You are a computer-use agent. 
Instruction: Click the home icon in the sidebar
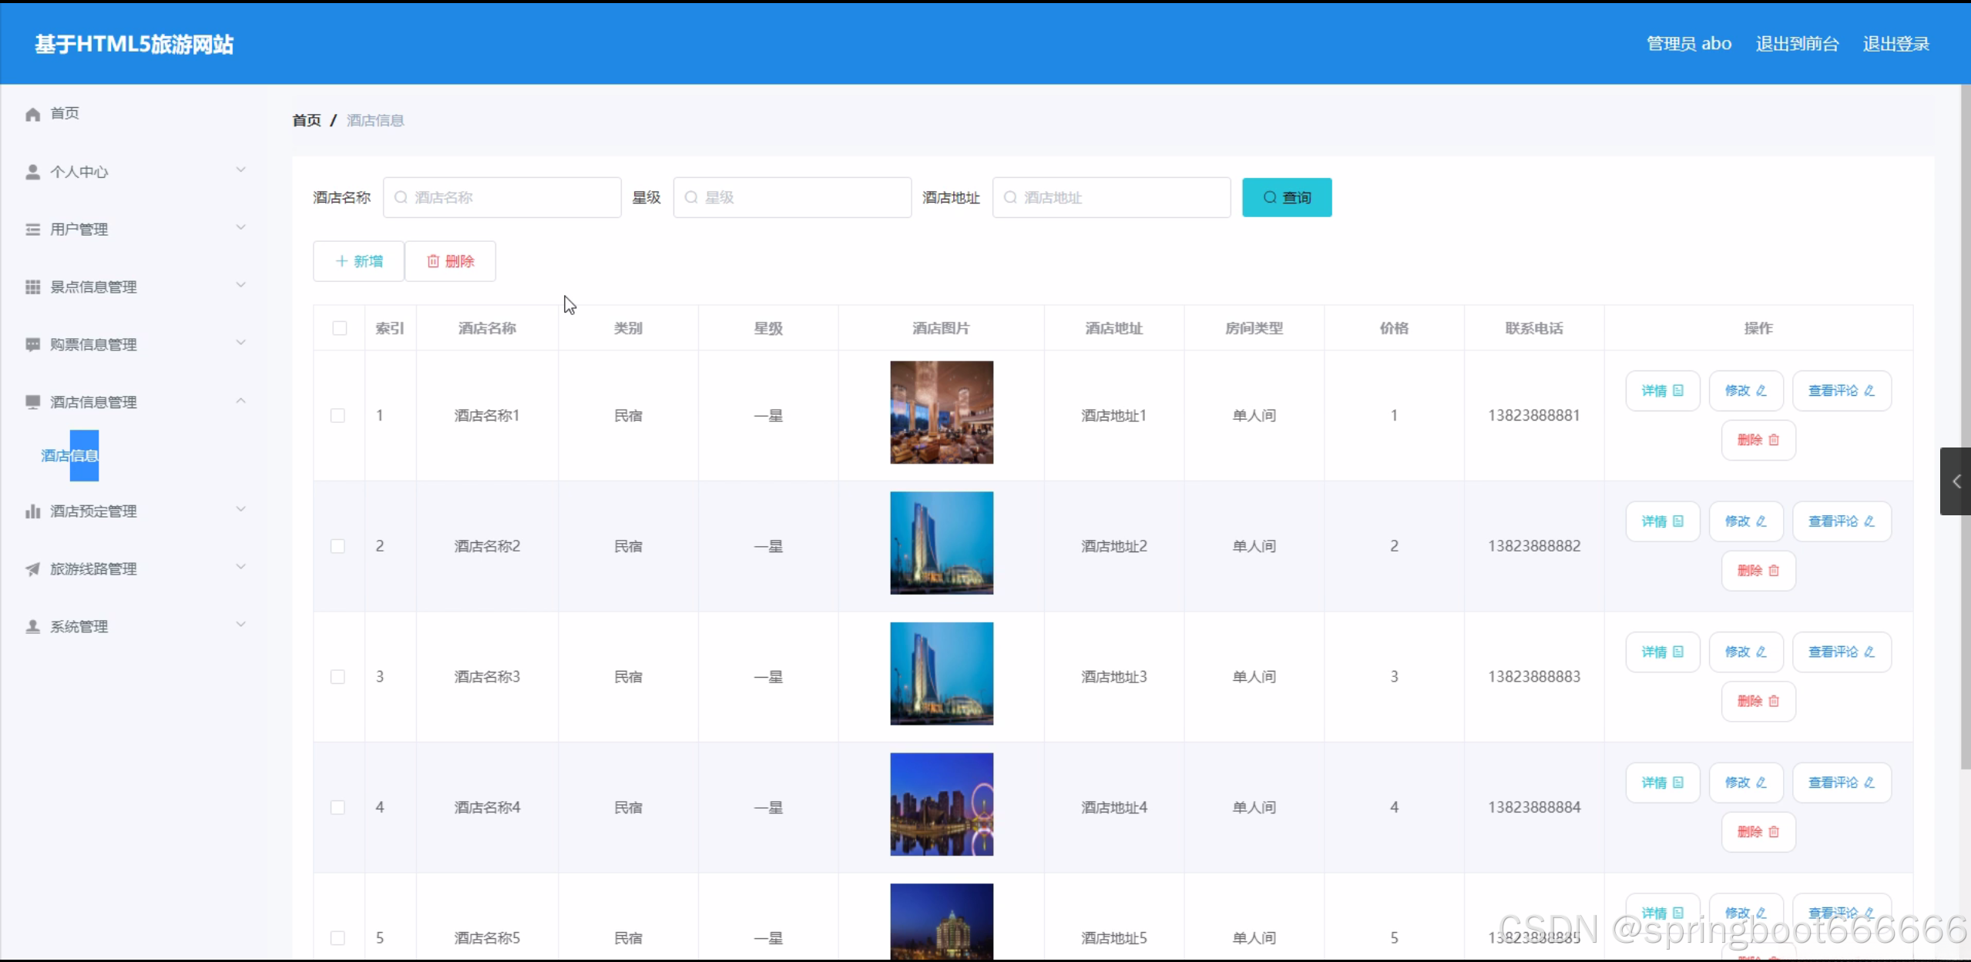coord(32,114)
